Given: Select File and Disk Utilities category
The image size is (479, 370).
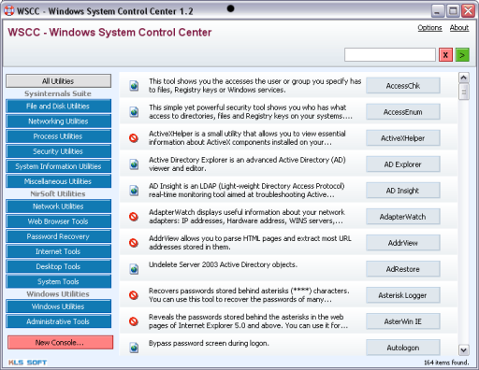Looking at the screenshot, I should pos(58,107).
